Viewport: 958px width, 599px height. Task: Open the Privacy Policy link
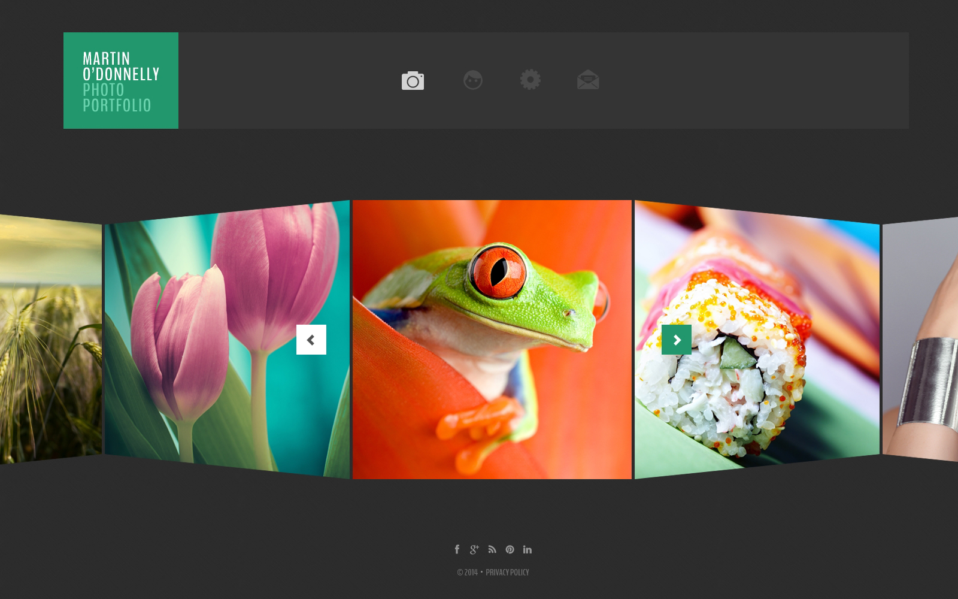tap(507, 573)
